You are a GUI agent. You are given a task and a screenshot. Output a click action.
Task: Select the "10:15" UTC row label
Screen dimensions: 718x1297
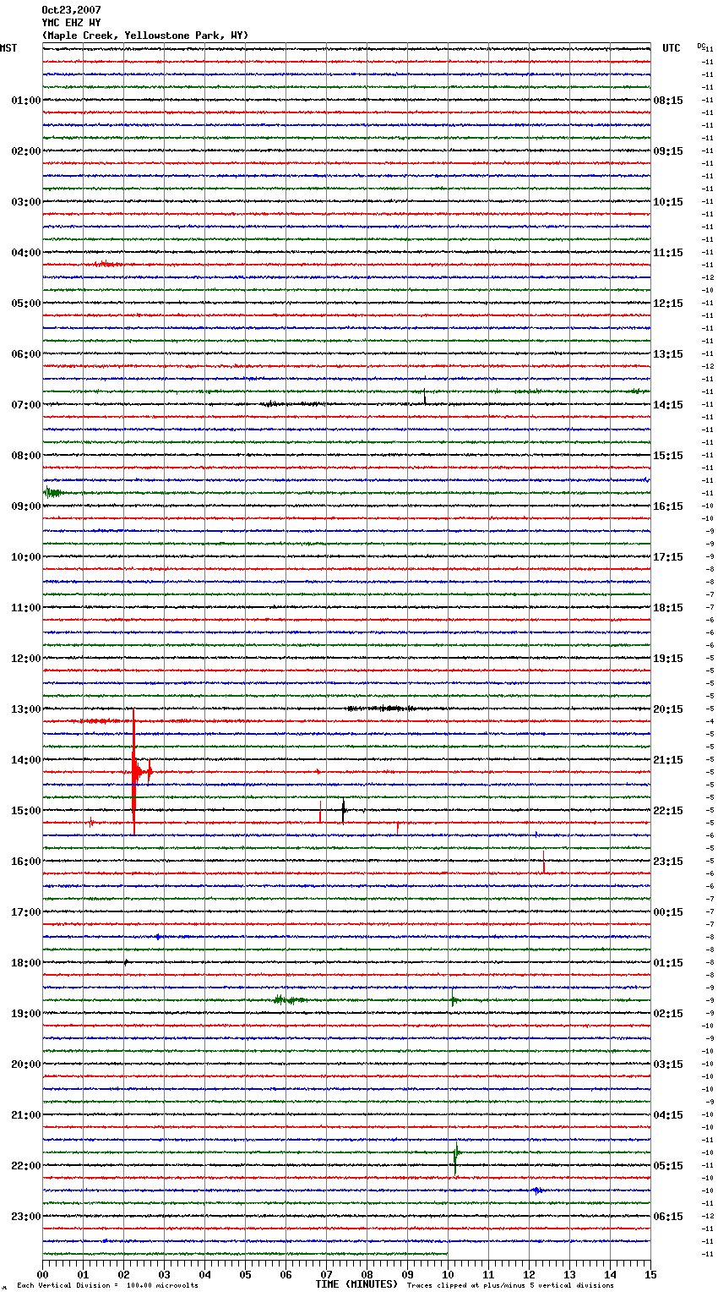[x=668, y=202]
